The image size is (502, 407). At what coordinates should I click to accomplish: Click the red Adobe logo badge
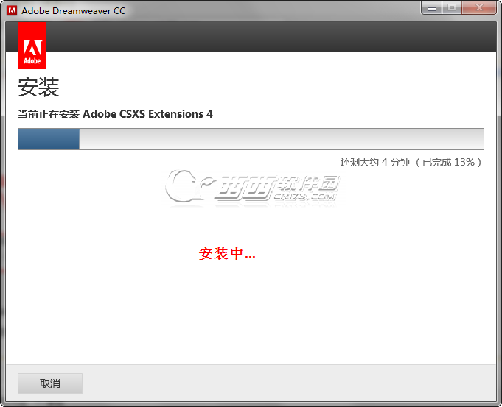coord(32,46)
